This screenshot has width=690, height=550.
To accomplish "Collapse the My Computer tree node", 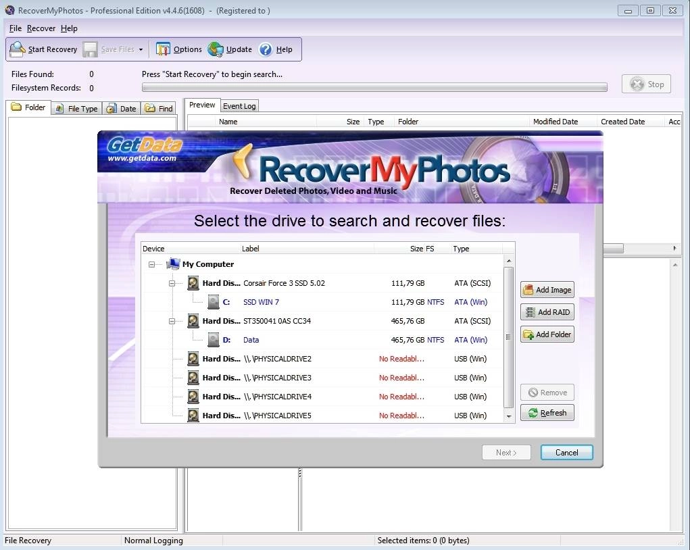I will (x=152, y=264).
